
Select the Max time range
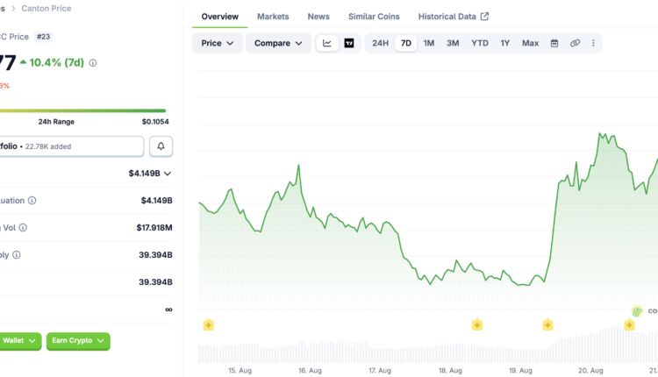(530, 43)
